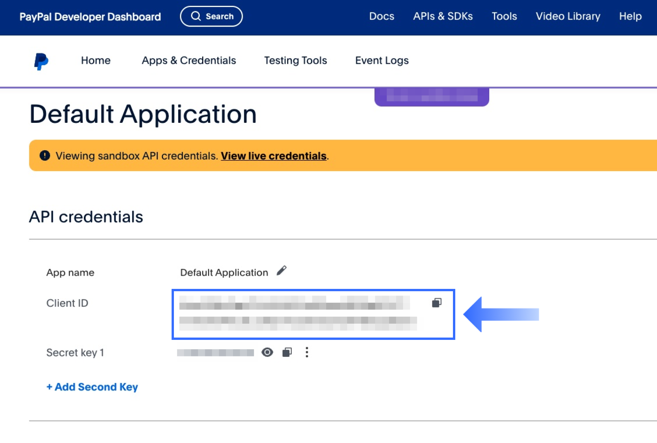Open the Help menu
This screenshot has width=657, height=443.
click(x=630, y=16)
